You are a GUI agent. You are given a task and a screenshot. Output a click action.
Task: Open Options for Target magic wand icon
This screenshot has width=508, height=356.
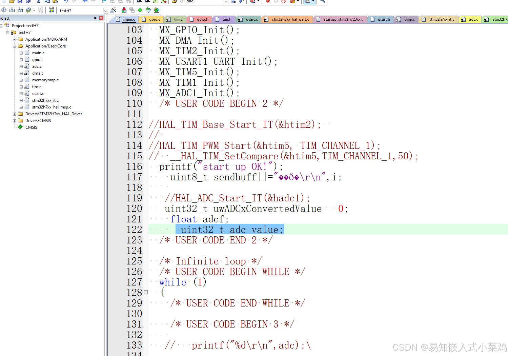pos(114,10)
